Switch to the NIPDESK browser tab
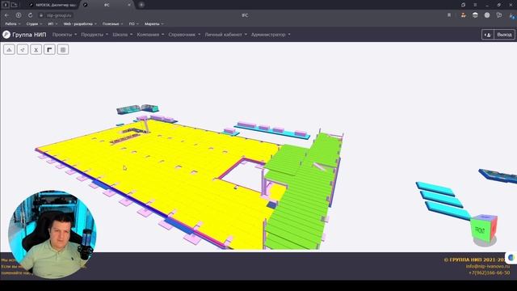Image resolution: width=517 pixels, height=291 pixels. tap(53, 5)
